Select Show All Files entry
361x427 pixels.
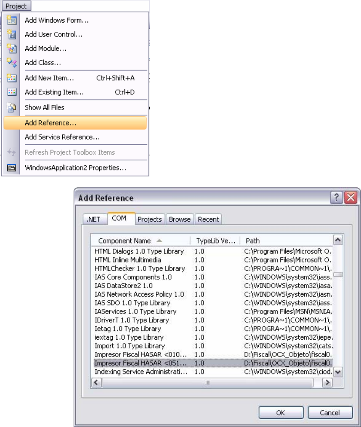point(75,107)
